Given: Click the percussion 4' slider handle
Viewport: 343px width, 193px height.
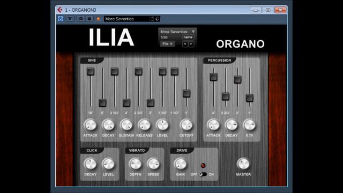Looking at the screenshot, I should 213,77.
